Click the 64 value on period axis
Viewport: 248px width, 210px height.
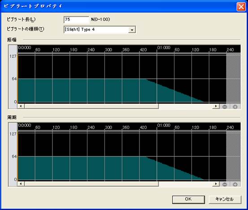(x=14, y=156)
